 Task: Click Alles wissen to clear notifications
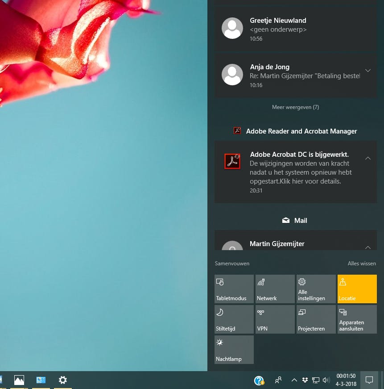(x=362, y=264)
